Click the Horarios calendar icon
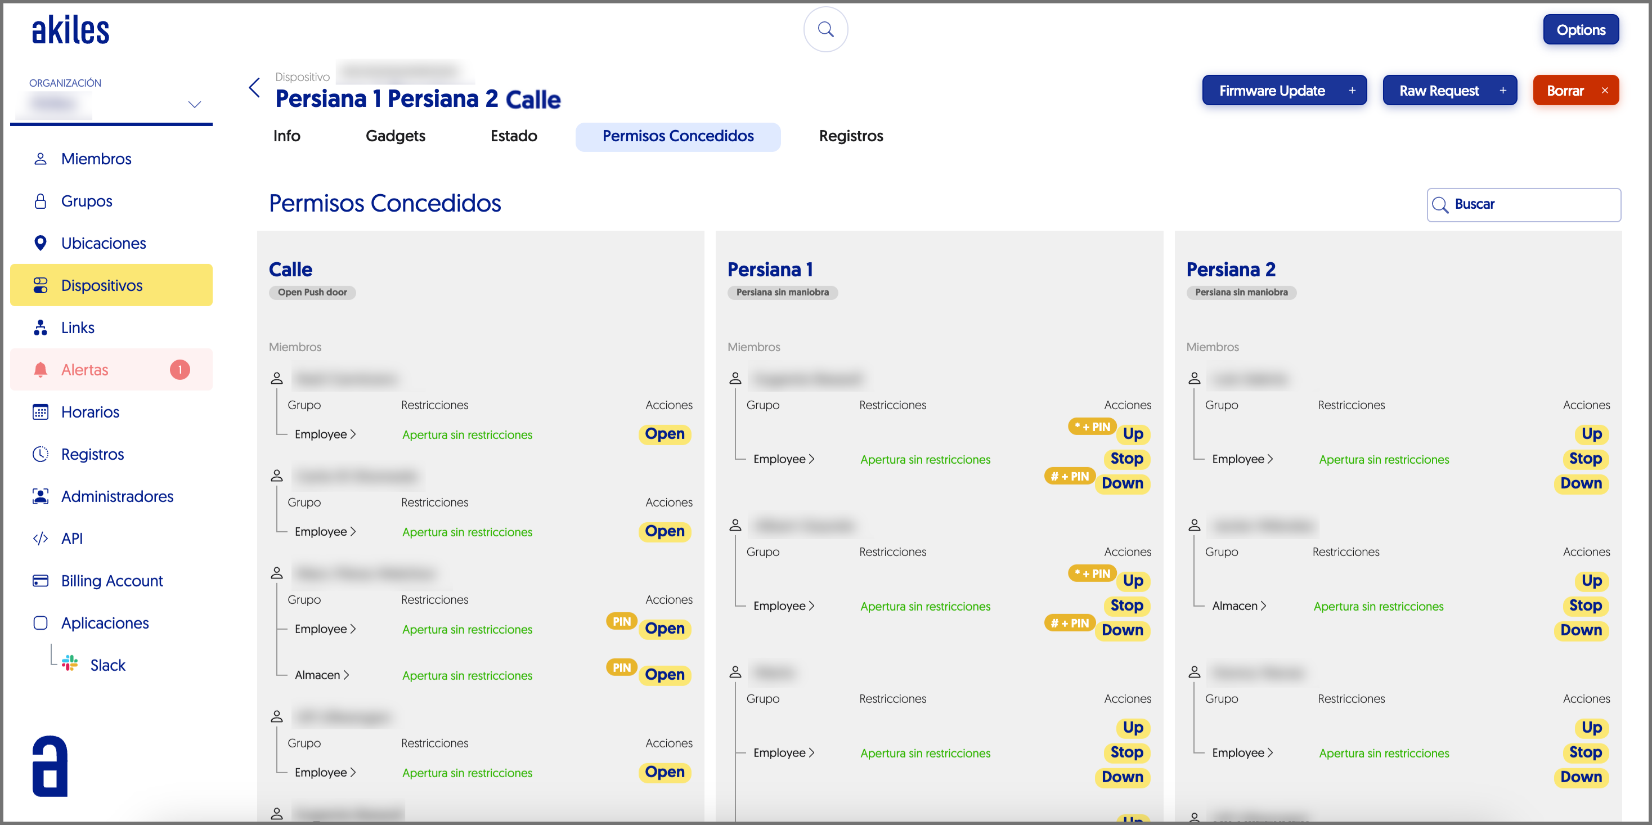1652x825 pixels. coord(41,412)
